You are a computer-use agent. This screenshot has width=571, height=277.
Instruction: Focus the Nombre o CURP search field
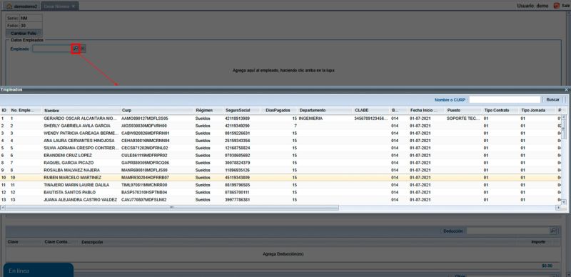coord(505,99)
